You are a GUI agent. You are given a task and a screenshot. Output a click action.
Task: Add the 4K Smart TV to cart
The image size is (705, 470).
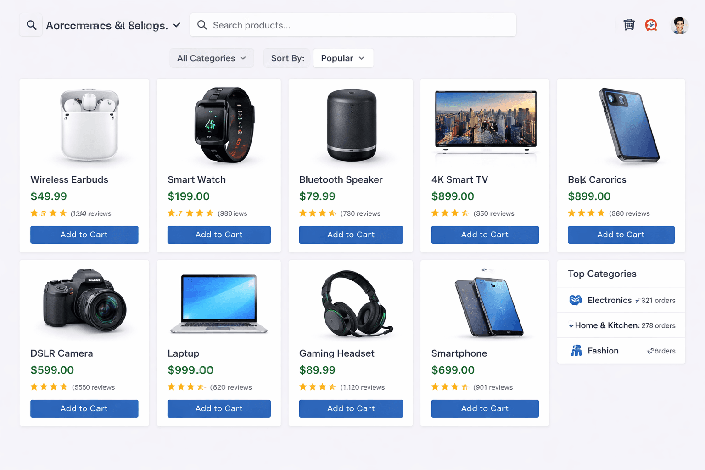(x=485, y=235)
